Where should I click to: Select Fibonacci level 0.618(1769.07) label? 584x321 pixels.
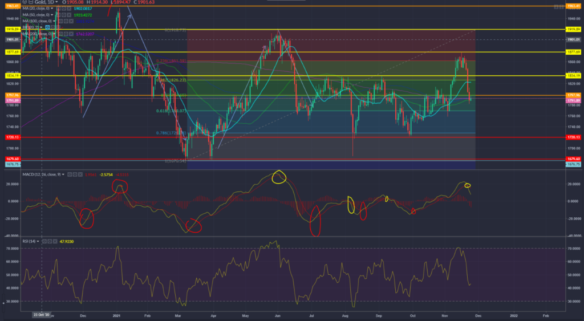tap(171, 111)
